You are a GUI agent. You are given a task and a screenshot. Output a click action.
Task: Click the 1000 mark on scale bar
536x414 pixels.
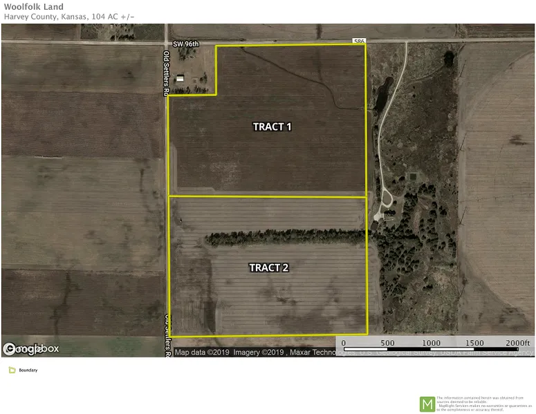[431, 343]
